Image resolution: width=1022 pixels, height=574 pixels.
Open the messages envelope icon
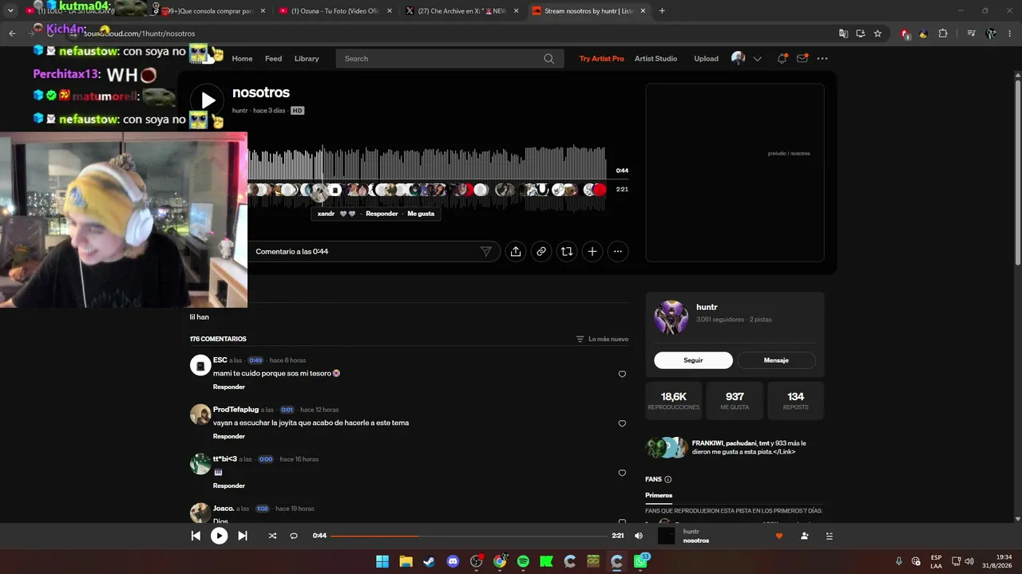coord(802,58)
